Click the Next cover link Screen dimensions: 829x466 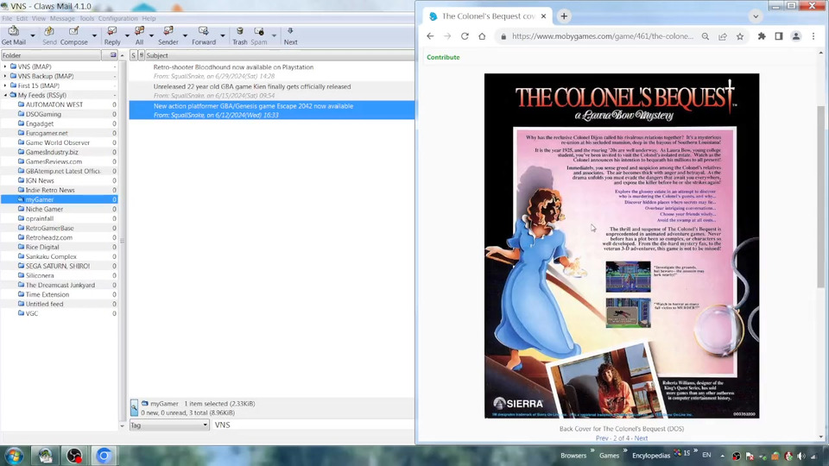[x=641, y=438]
